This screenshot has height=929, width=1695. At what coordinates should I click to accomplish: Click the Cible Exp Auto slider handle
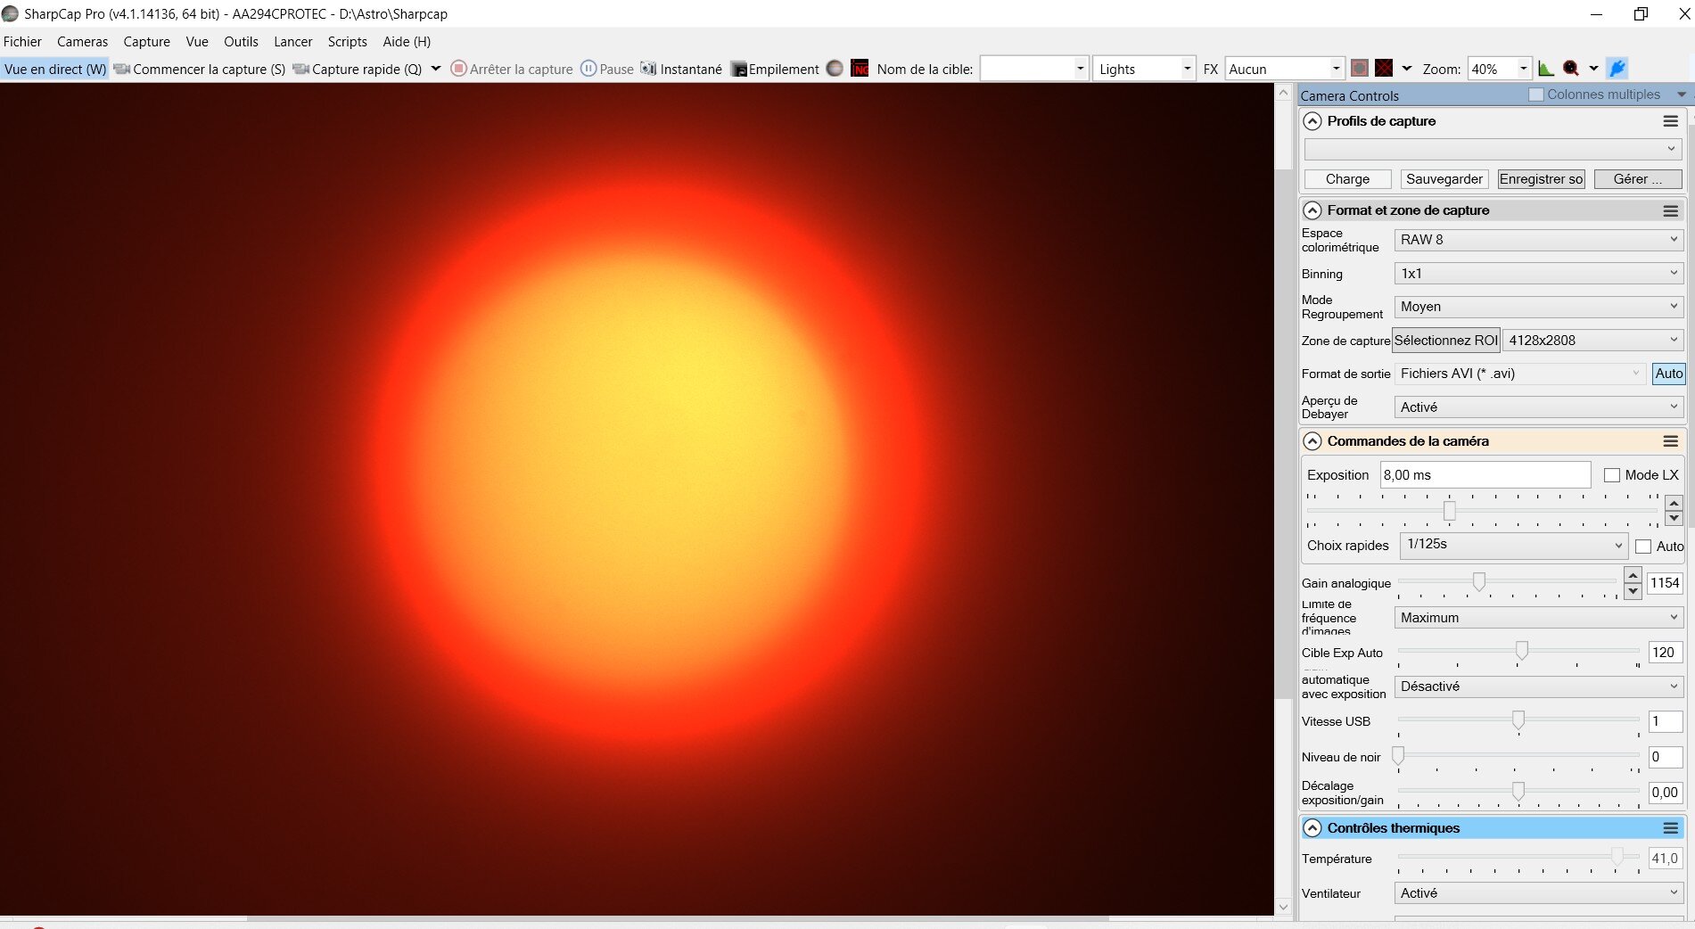(1522, 650)
